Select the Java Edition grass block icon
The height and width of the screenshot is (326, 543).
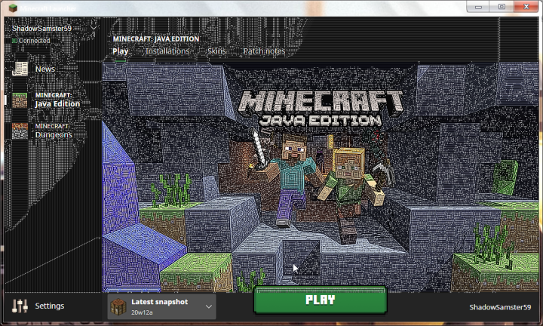point(20,100)
